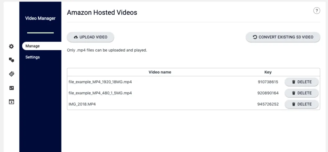Open Settings in Video Manager menu
Screen dimensions: 328x152
pos(32,57)
